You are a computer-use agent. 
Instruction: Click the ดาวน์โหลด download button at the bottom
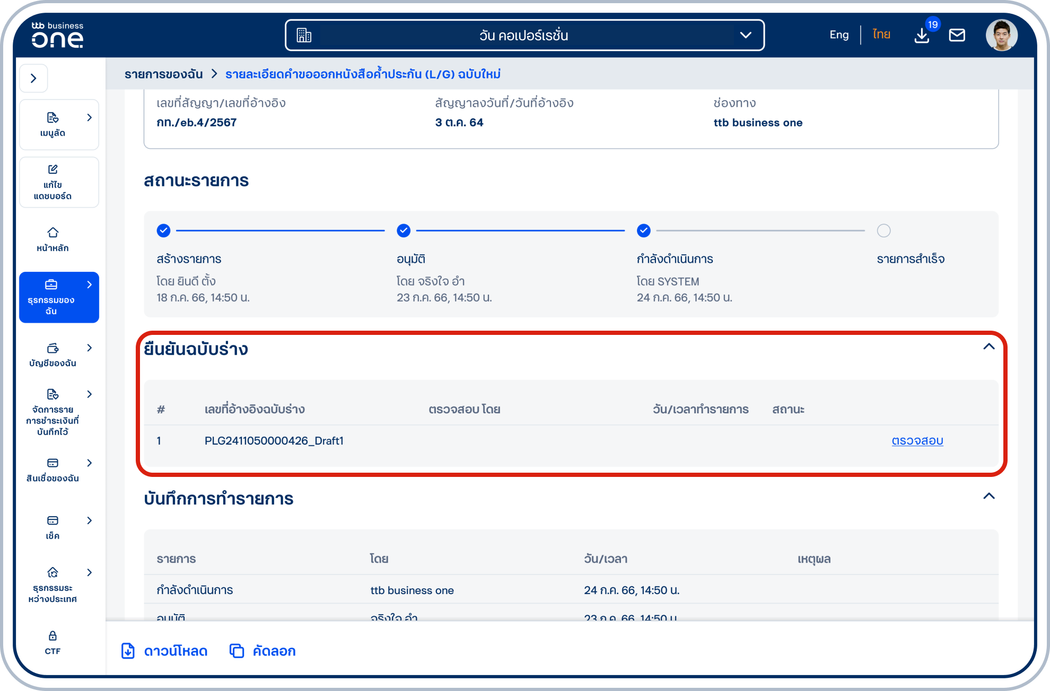tap(164, 651)
